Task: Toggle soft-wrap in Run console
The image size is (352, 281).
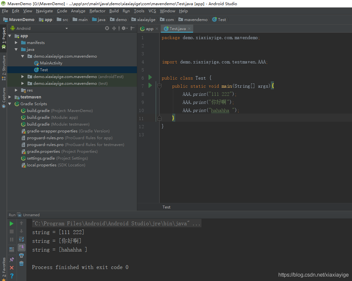Action: pos(21,239)
